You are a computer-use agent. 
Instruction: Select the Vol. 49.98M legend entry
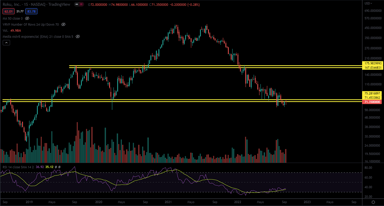(12, 30)
